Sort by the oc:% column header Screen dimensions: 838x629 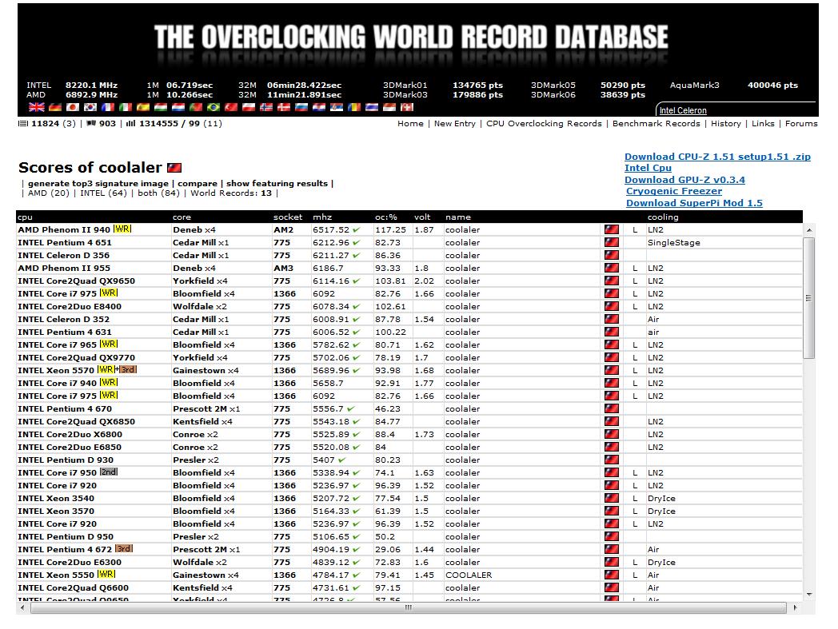click(386, 217)
